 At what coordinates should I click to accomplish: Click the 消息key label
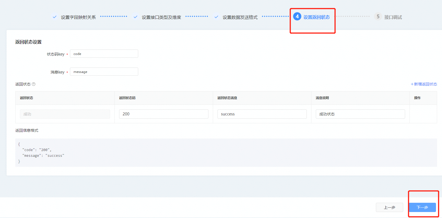(58, 72)
